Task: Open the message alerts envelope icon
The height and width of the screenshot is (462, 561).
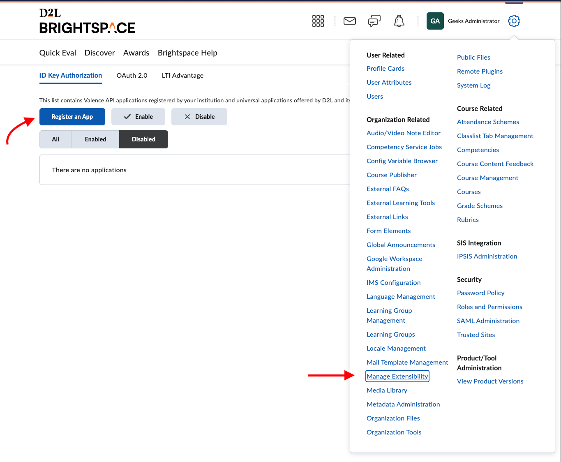Action: (x=349, y=21)
